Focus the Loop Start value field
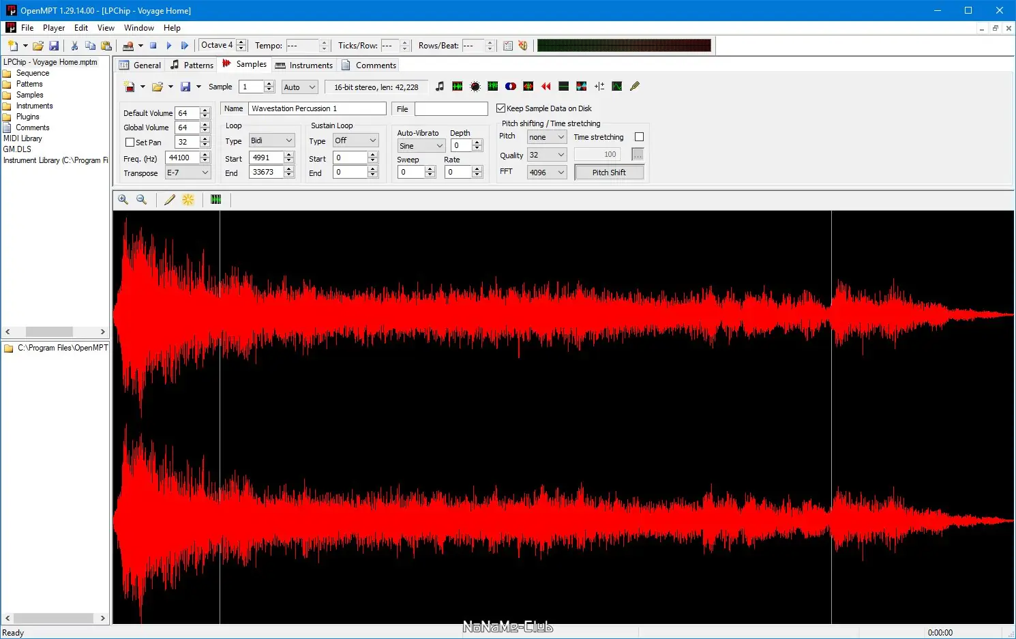The width and height of the screenshot is (1016, 639). click(x=266, y=158)
